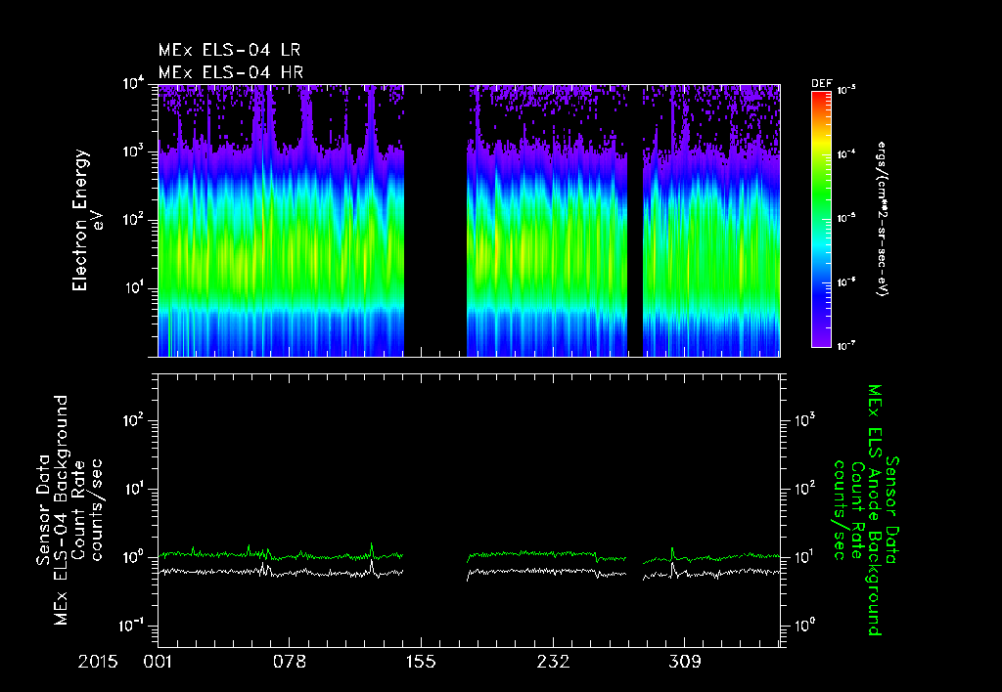Click the 'Electron Energy eV' axis label
1002x692 pixels.
[87, 220]
